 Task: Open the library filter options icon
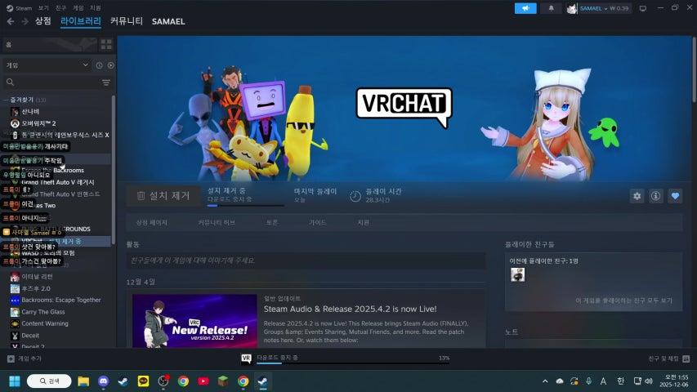click(x=105, y=82)
